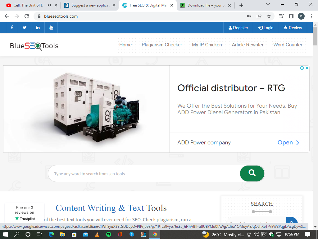Viewport: 318px width, 239px height.
Task: View site information lock icon
Action: 39,16
